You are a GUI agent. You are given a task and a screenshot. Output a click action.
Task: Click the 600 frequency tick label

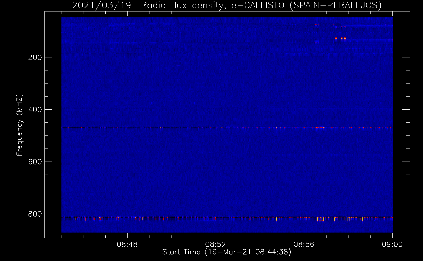pos(35,162)
